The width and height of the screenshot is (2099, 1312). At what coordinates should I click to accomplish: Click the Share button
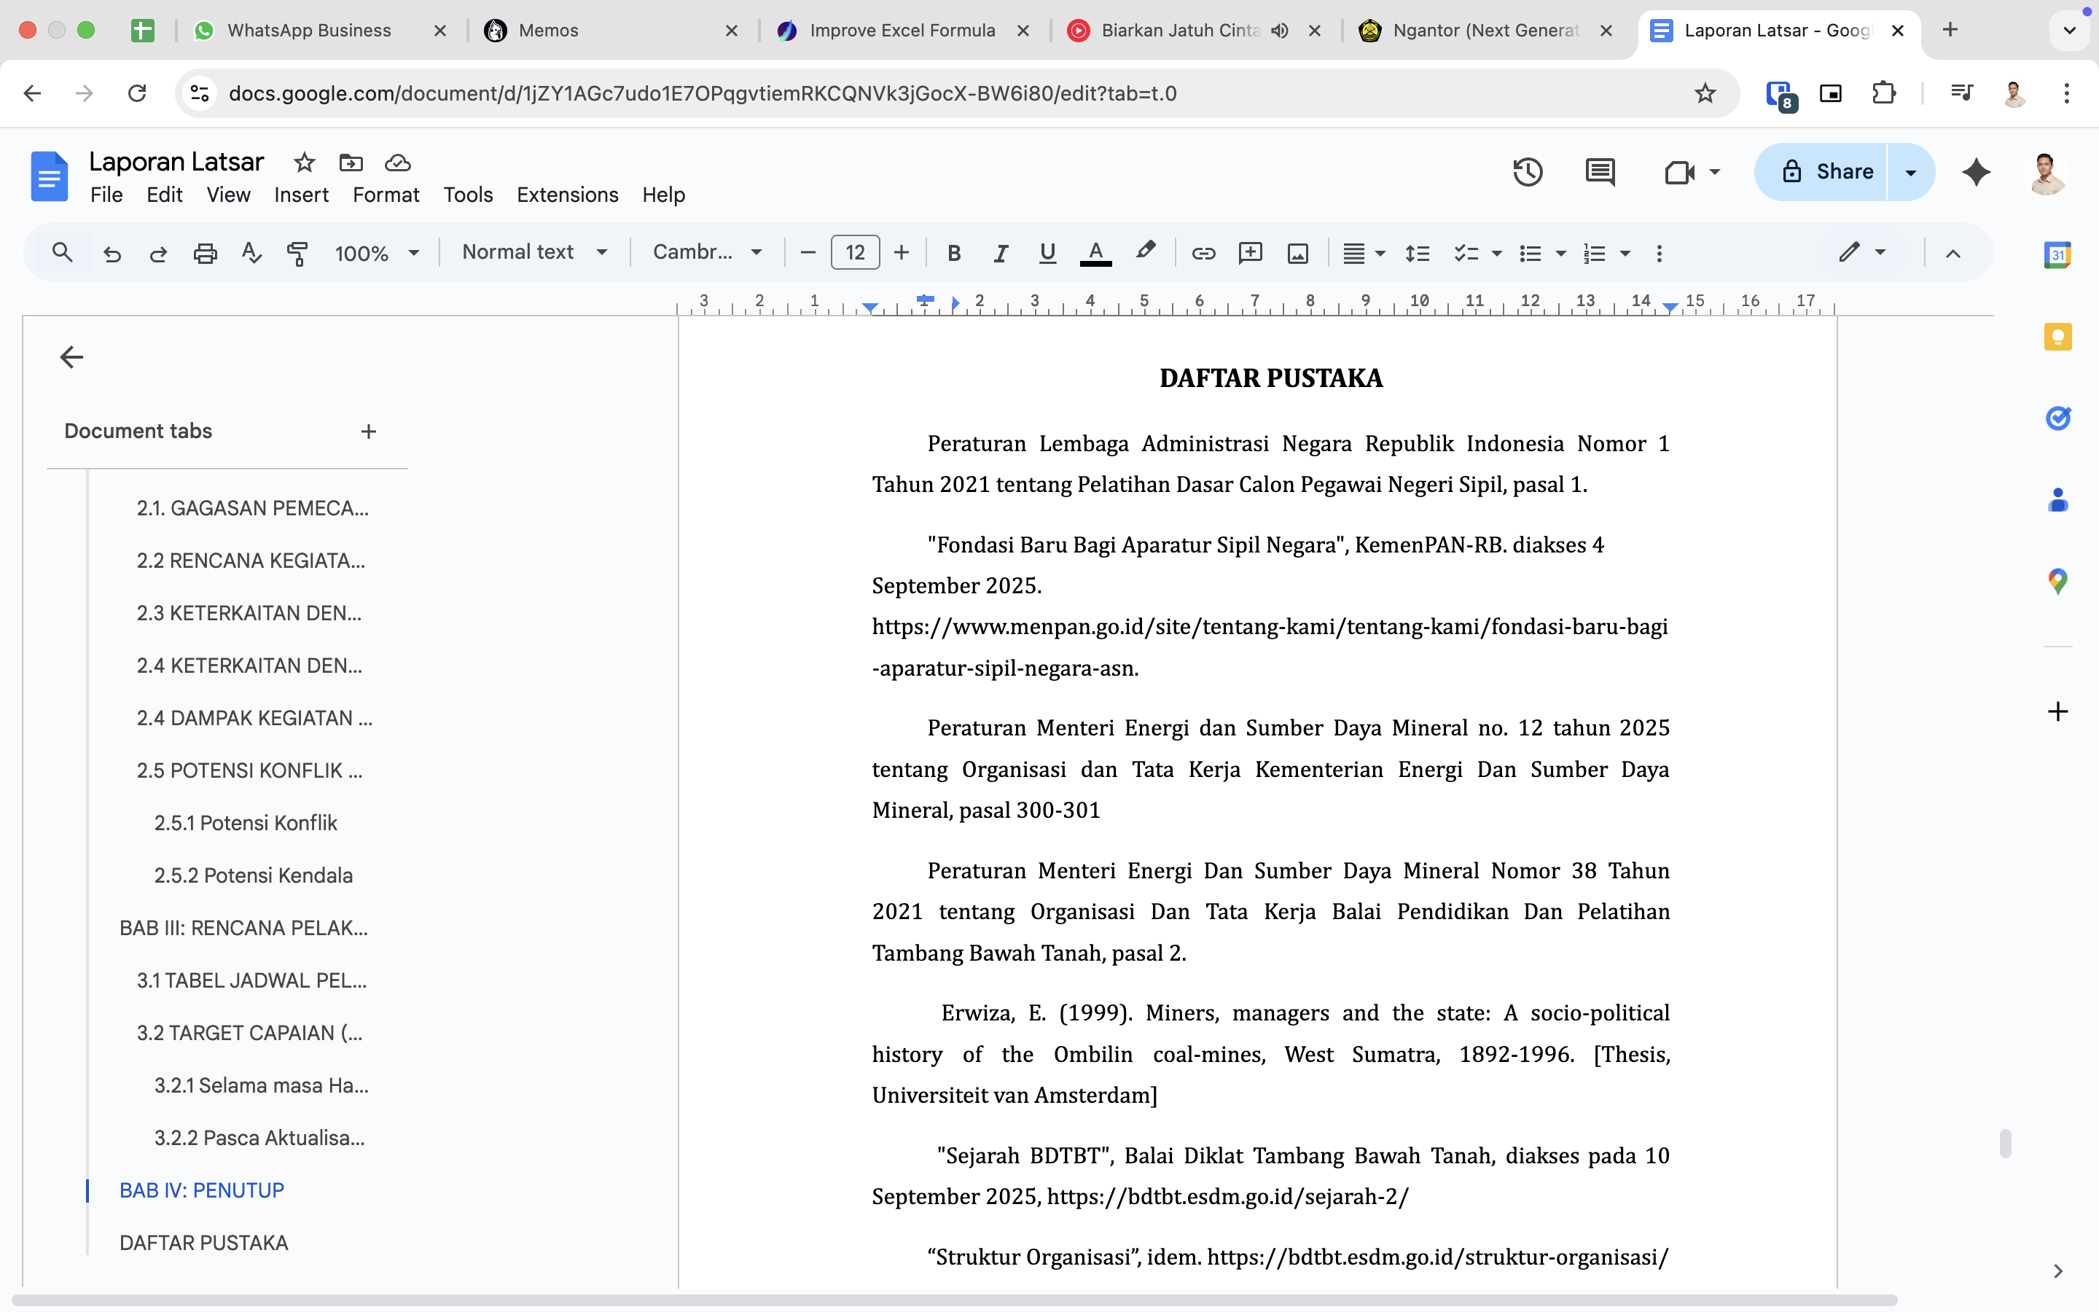pos(1821,172)
